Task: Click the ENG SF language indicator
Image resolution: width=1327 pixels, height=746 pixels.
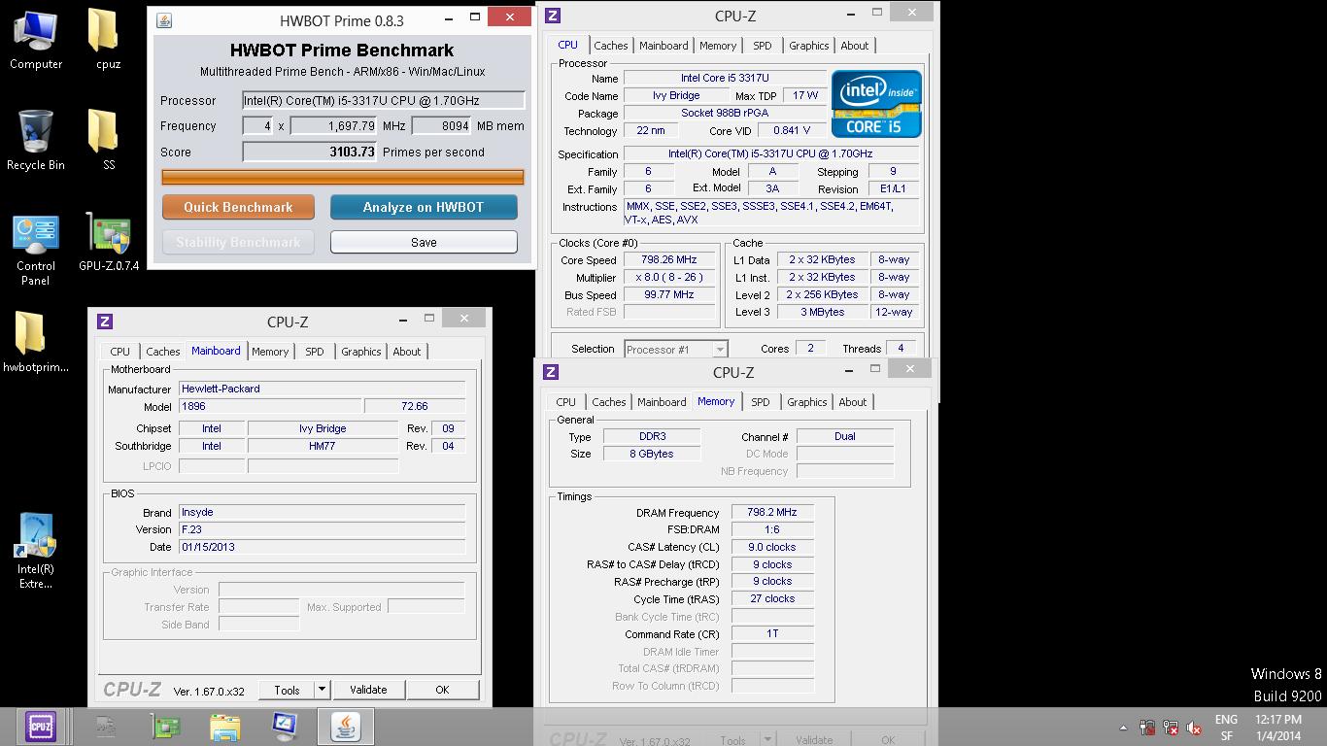Action: coord(1226,728)
